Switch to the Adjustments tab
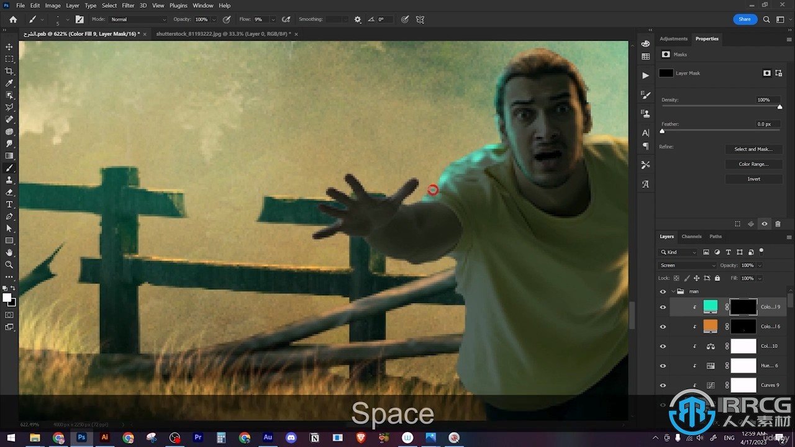795x447 pixels. pyautogui.click(x=673, y=38)
